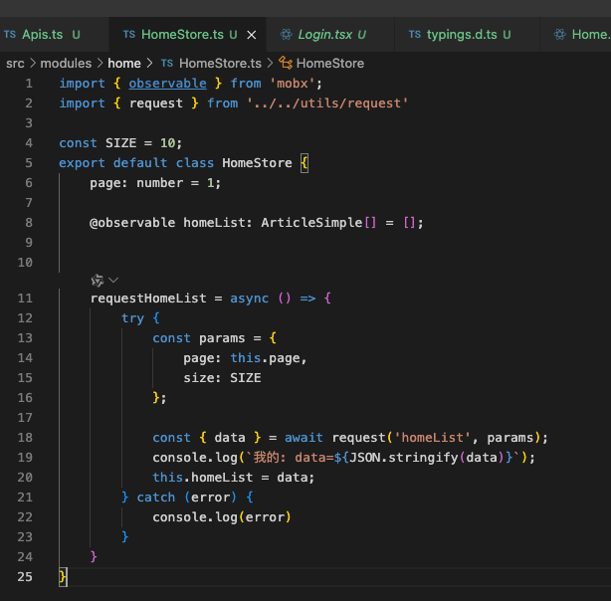Click the class symbol icon in breadcrumb

(x=286, y=63)
